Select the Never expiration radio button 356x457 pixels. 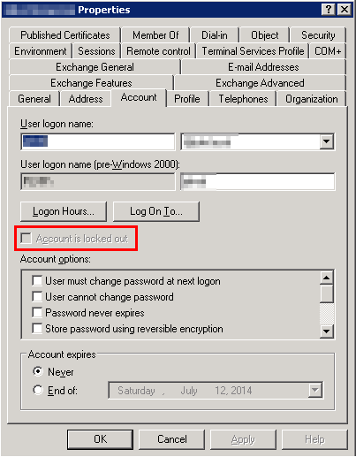(x=38, y=371)
